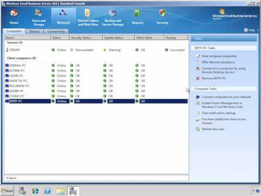This screenshot has width=261, height=196.
Task: Select the ROLANDW-PC computer
Action: pyautogui.click(x=96, y=85)
